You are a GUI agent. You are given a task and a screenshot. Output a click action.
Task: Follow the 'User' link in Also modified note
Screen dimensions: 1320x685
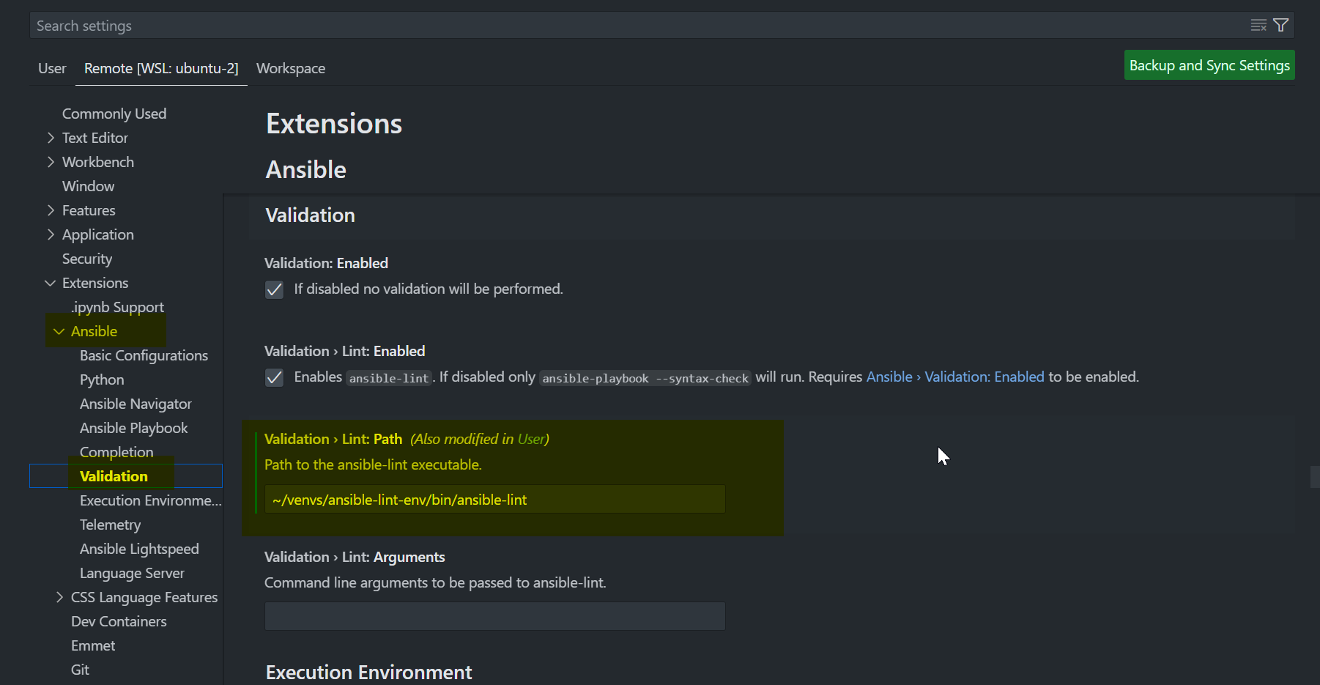[x=531, y=439]
